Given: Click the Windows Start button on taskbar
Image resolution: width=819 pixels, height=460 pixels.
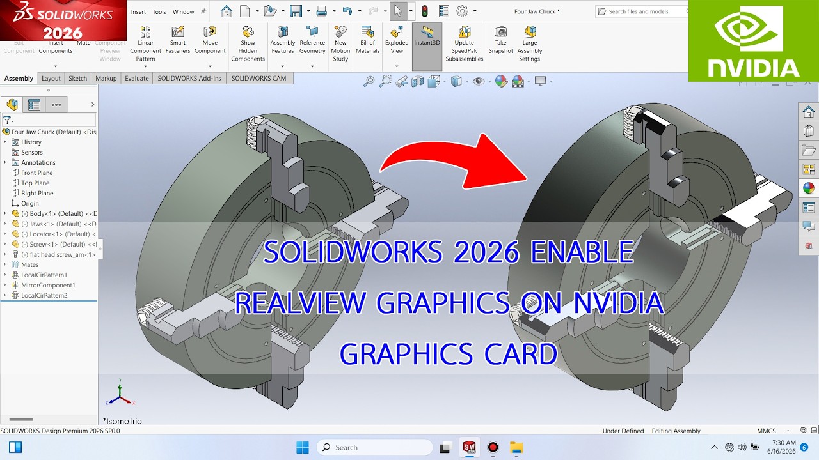Looking at the screenshot, I should pos(303,447).
